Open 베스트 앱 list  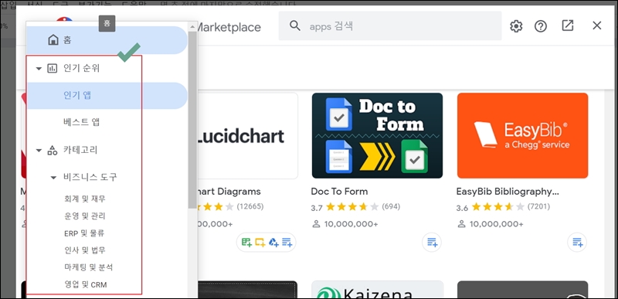pyautogui.click(x=81, y=122)
